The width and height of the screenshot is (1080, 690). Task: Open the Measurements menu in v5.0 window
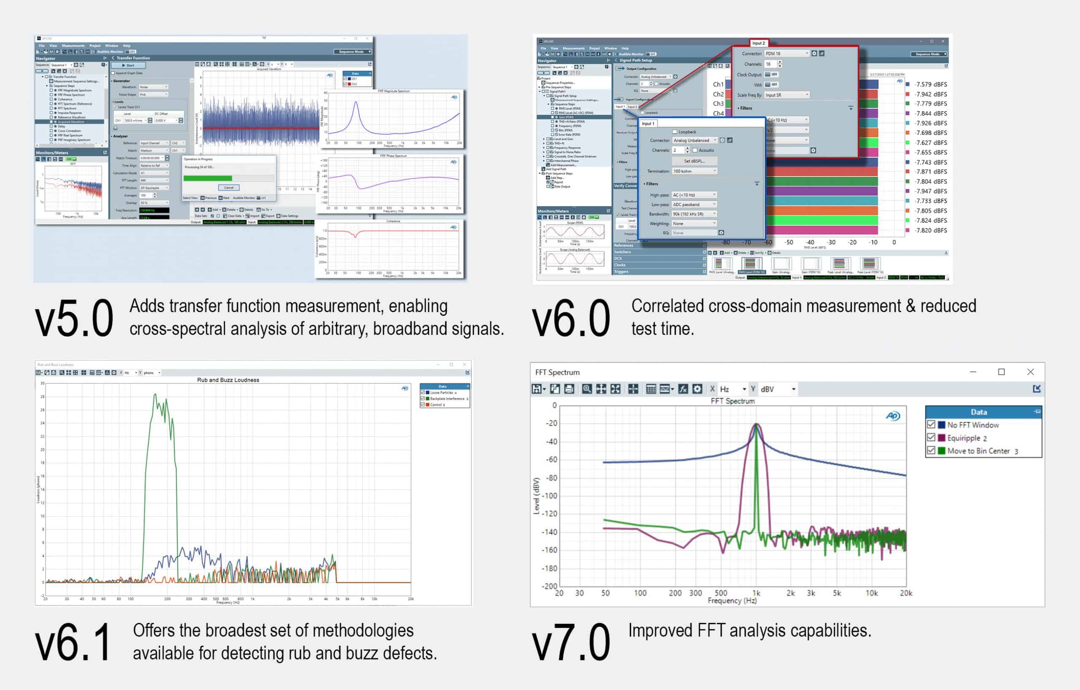pos(73,46)
